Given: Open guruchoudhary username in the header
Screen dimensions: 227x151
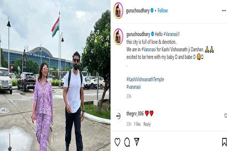Looking at the screenshot, I should pos(138,11).
